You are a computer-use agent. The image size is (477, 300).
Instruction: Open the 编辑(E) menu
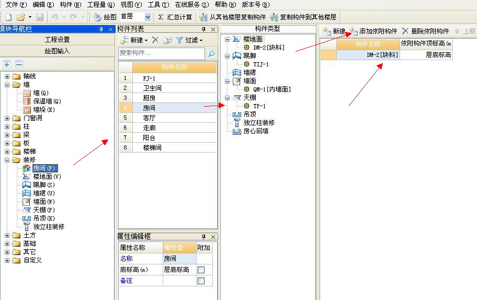(x=43, y=5)
